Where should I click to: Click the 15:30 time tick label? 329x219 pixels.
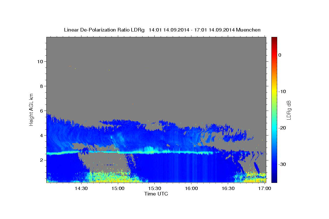[x=155, y=189]
